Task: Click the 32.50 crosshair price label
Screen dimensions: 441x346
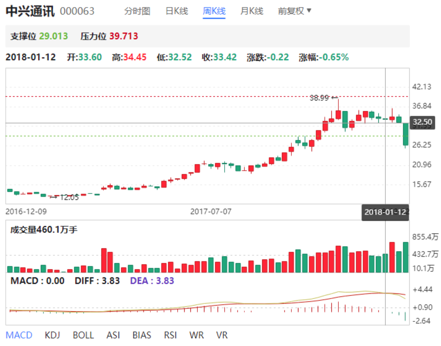Action: (x=422, y=122)
